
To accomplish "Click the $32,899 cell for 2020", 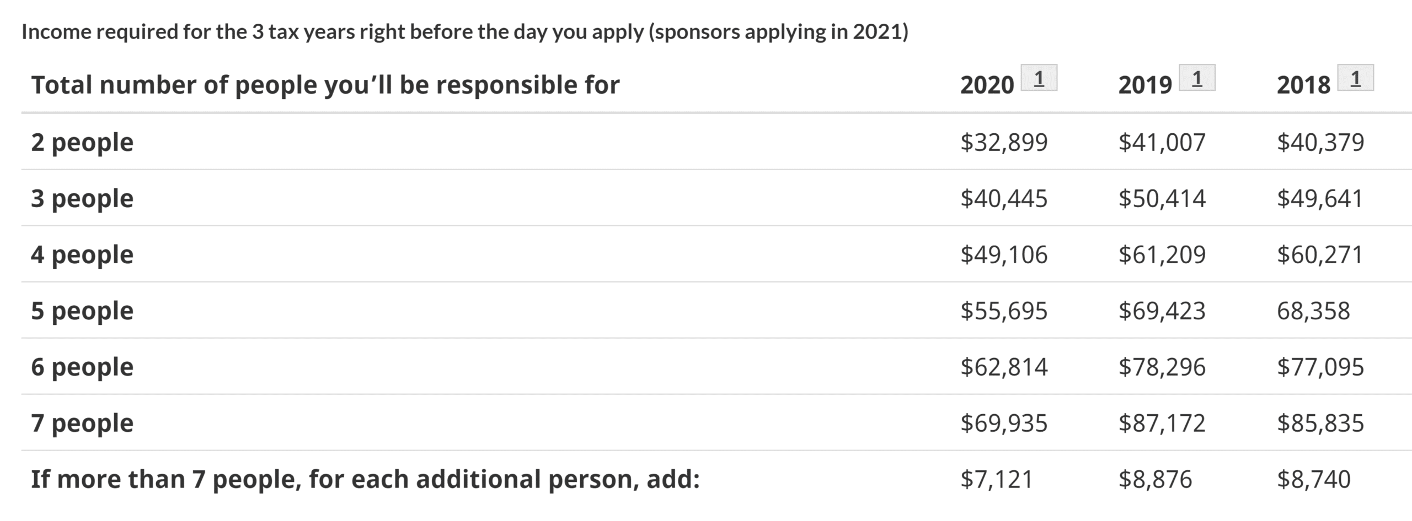I will (x=1003, y=142).
